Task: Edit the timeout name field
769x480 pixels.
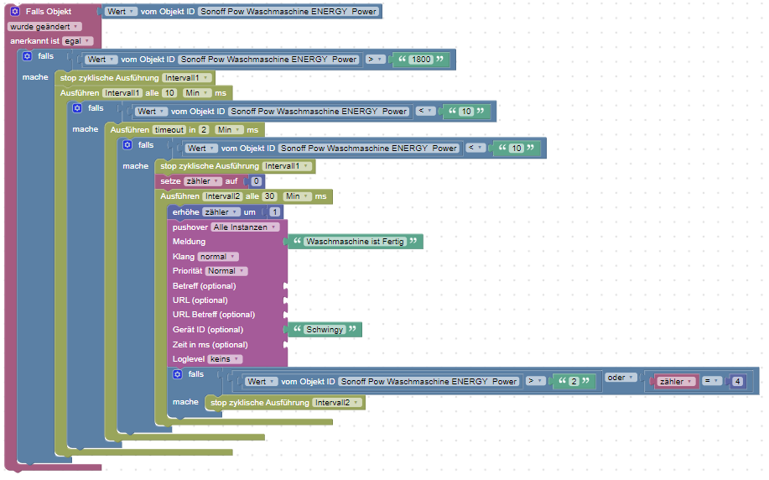Action: 169,129
